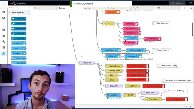194x109 pixels.
Task: Select the 'events: state' palette node
Action: pos(19,24)
